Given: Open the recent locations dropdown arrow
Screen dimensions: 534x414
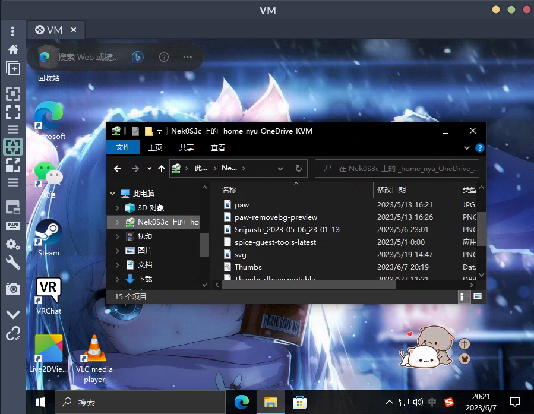Looking at the screenshot, I should point(149,169).
